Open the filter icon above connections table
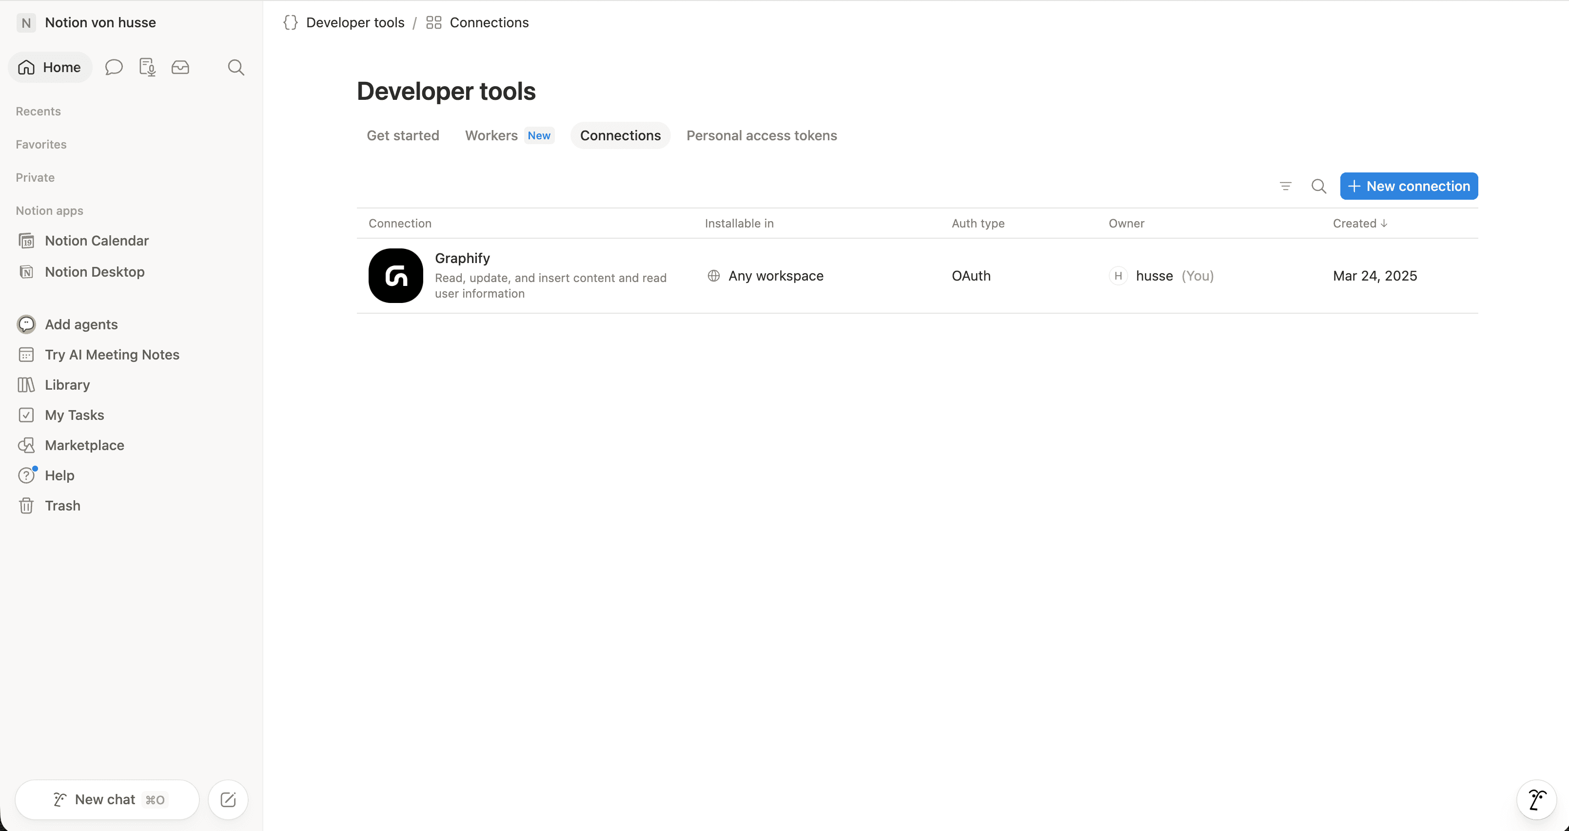 tap(1286, 186)
